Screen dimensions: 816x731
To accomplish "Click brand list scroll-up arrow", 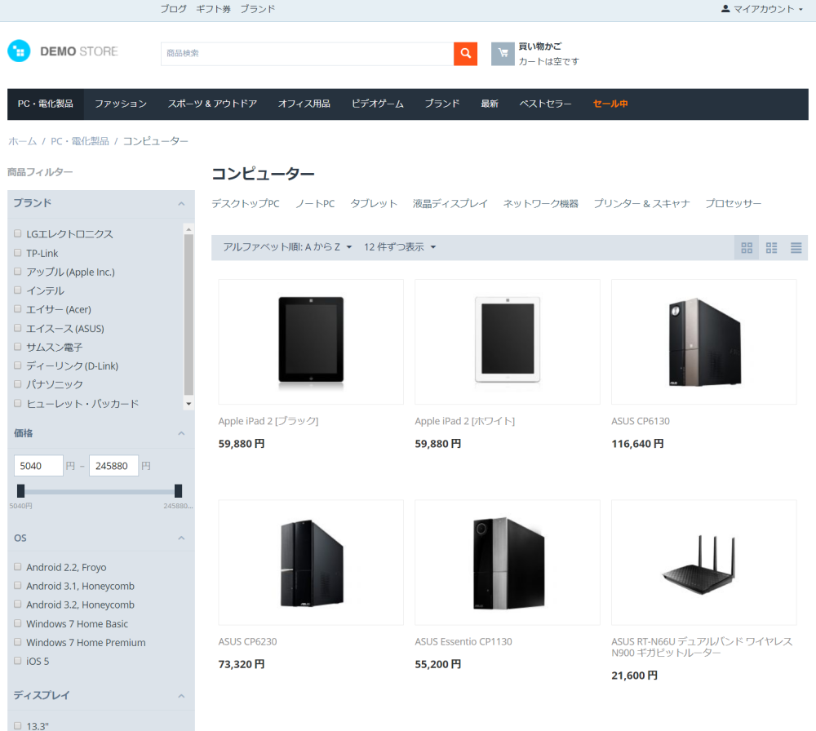I will (x=189, y=229).
